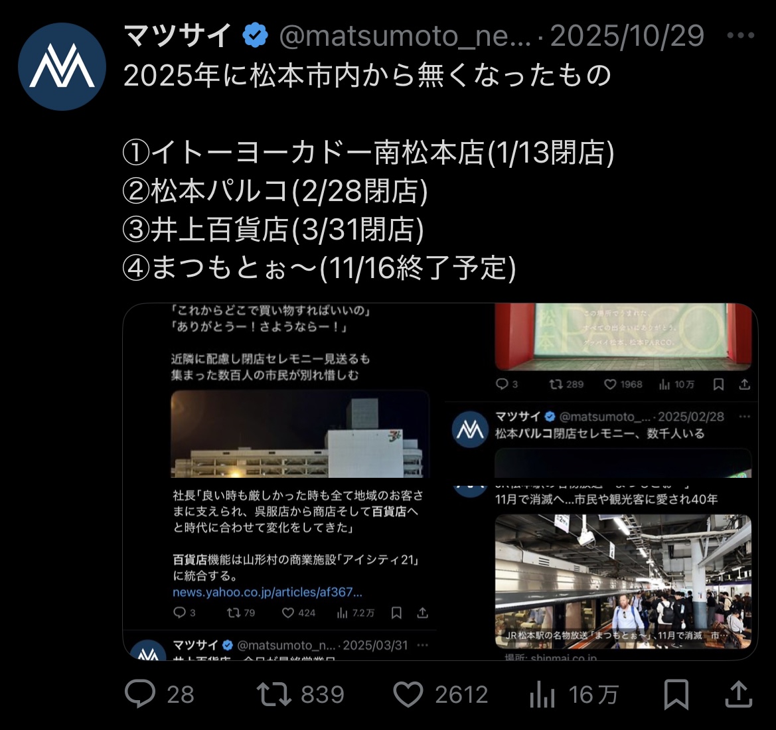Screen dimensions: 776x730
Task: Click the blue verified badge next to マツサイ
Action: coord(256,35)
